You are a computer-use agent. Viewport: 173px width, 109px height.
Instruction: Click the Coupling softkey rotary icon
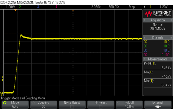[x=33, y=103]
